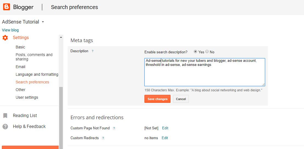The width and height of the screenshot is (304, 149).
Task: Open Reading List
Action: [25, 116]
